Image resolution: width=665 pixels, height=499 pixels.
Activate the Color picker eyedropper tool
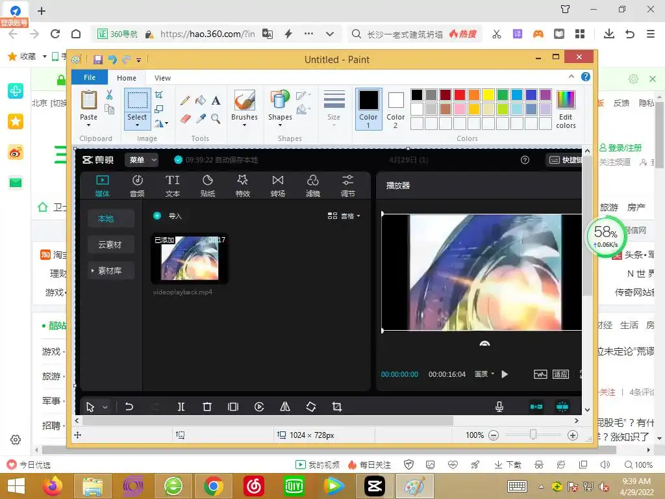point(201,118)
